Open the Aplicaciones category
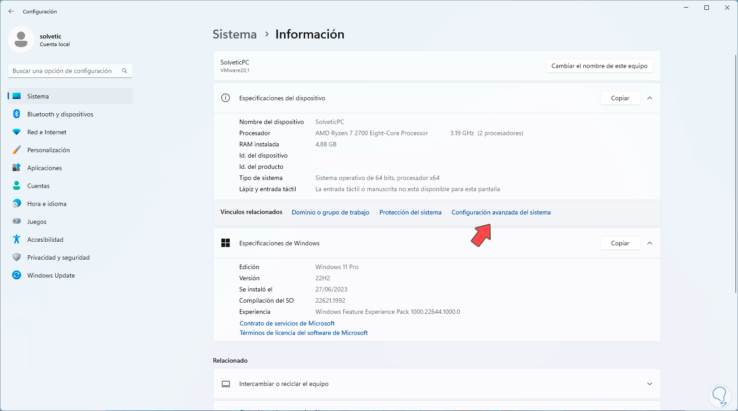 (x=70, y=168)
